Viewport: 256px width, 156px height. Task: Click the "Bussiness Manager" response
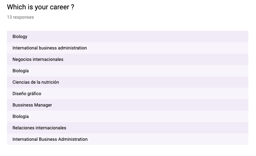[x=32, y=105]
